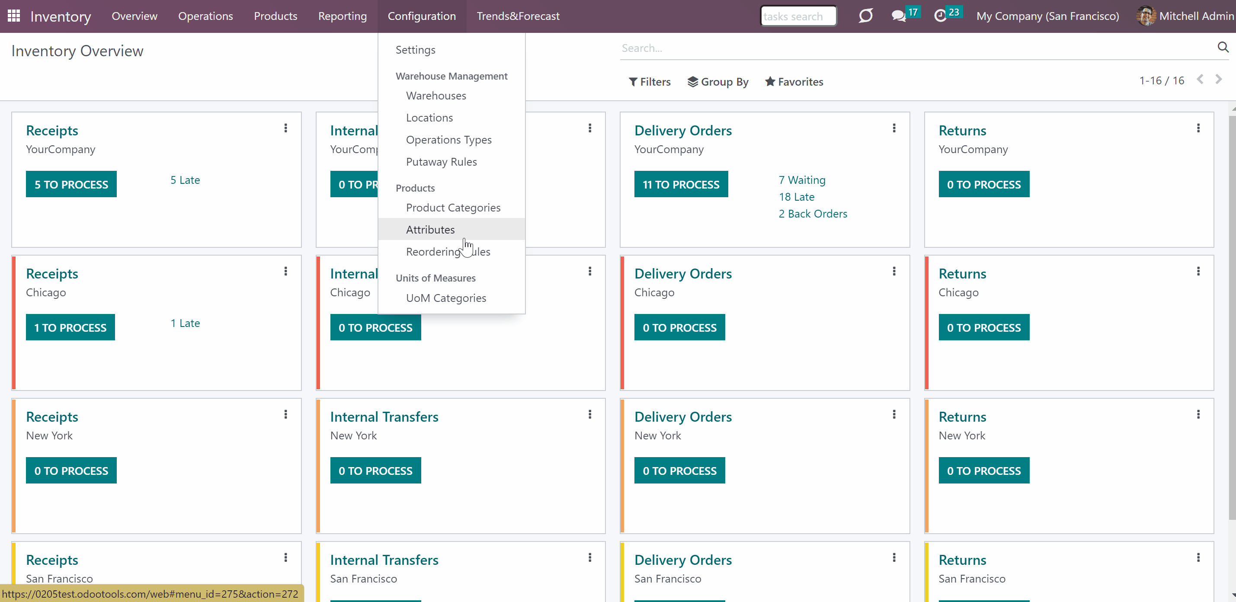Viewport: 1236px width, 602px height.
Task: Open the Operations top menu
Action: pyautogui.click(x=205, y=16)
